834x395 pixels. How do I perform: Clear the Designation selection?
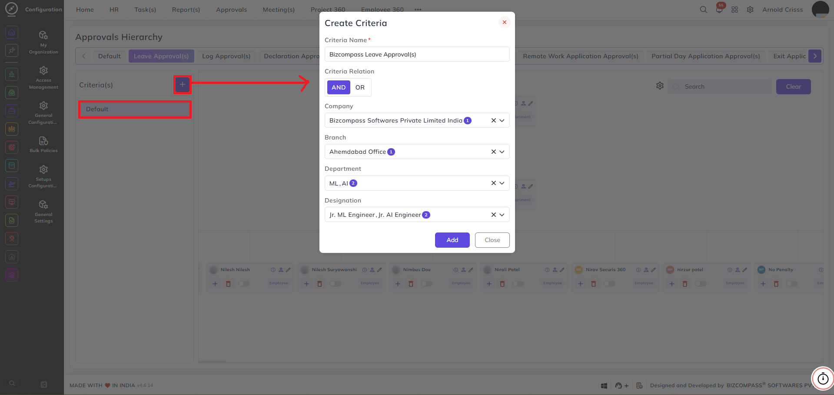pos(493,215)
